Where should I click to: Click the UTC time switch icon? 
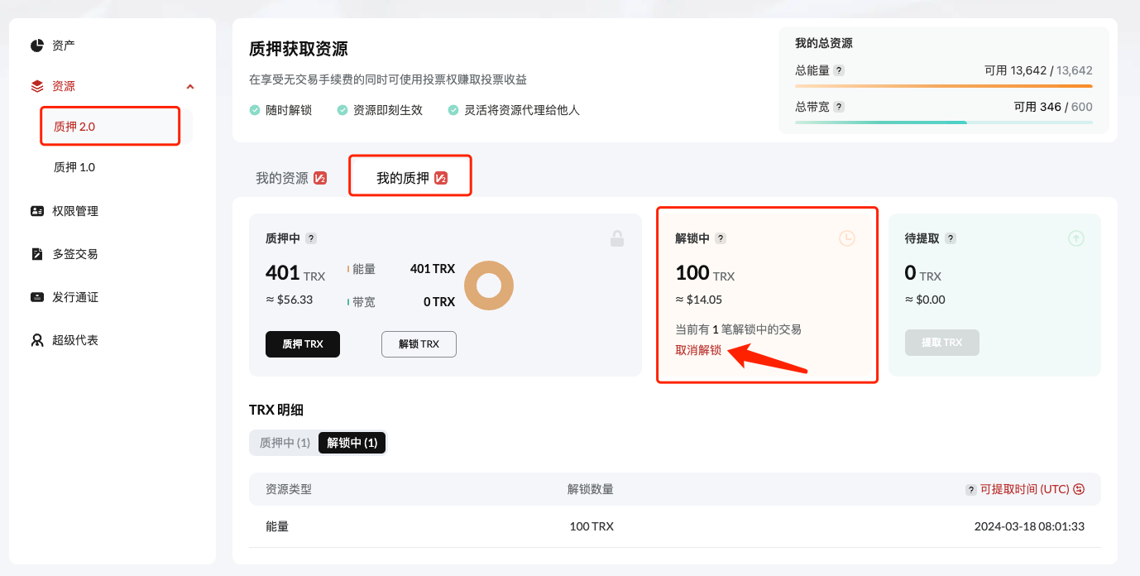point(1079,489)
